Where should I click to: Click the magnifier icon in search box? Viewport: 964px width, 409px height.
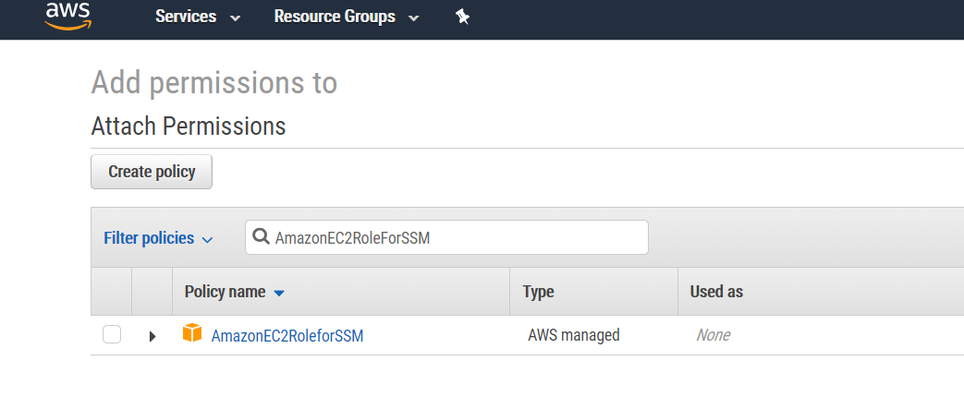261,237
